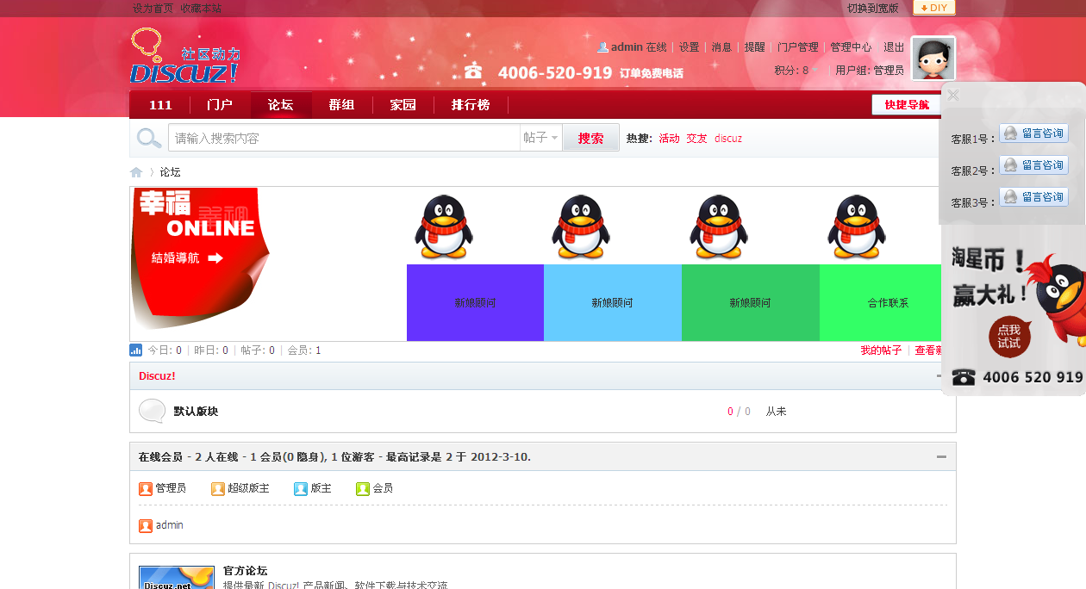Viewport: 1086px width, 589px height.
Task: Click the 管理员 legend icon
Action: tap(146, 489)
